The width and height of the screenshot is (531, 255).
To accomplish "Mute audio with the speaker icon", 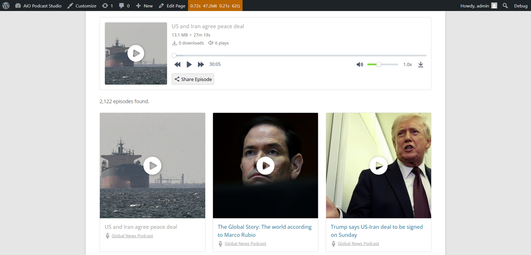I will pos(360,64).
